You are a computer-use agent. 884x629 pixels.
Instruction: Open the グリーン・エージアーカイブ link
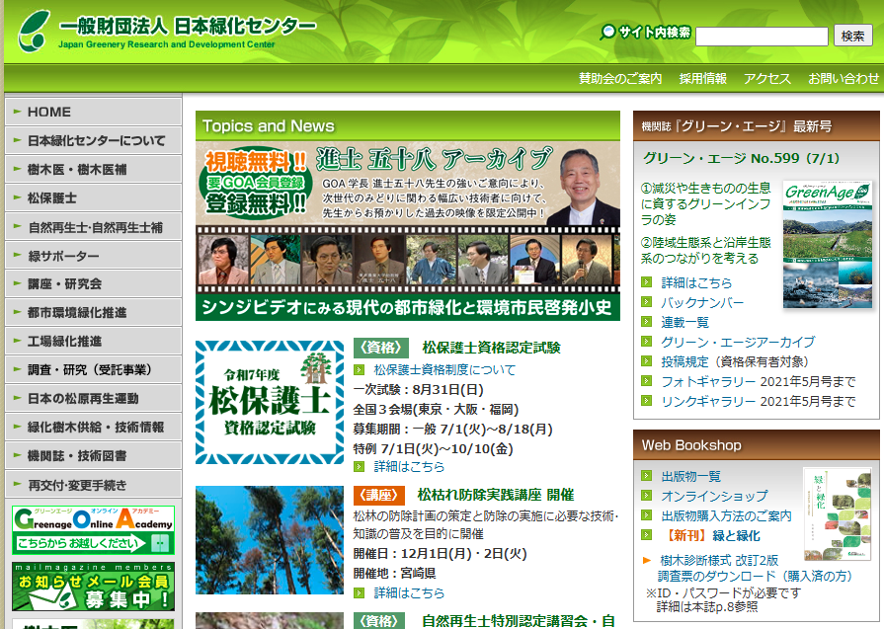(x=738, y=342)
